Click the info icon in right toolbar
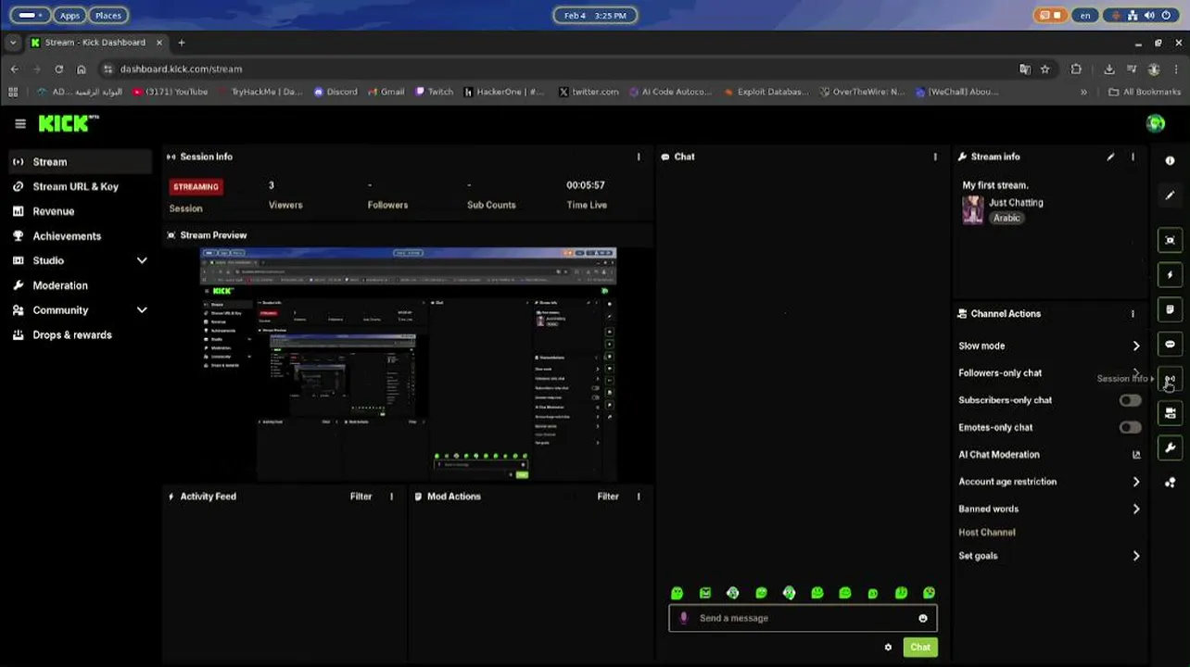The height and width of the screenshot is (667, 1190). click(x=1170, y=160)
